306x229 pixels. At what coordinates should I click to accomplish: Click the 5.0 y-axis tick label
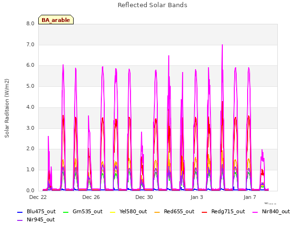(30, 86)
